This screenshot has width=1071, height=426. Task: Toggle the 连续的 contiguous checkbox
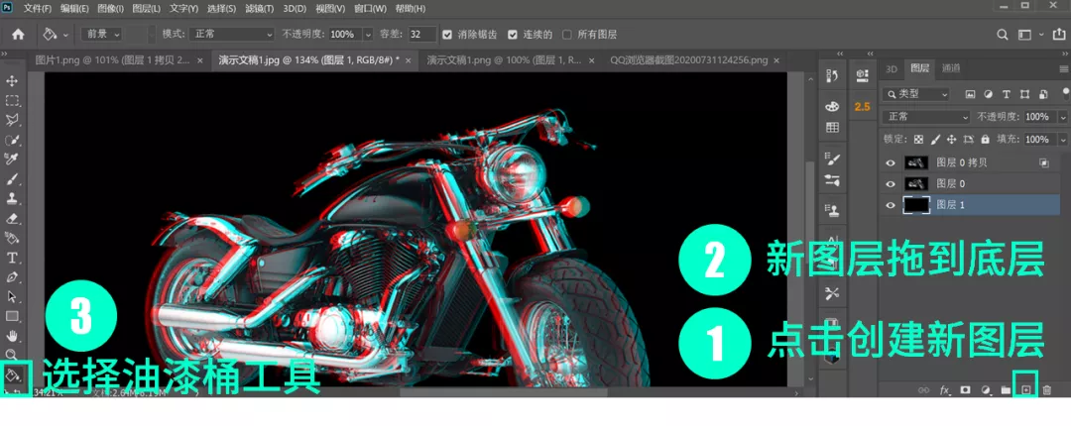[513, 34]
